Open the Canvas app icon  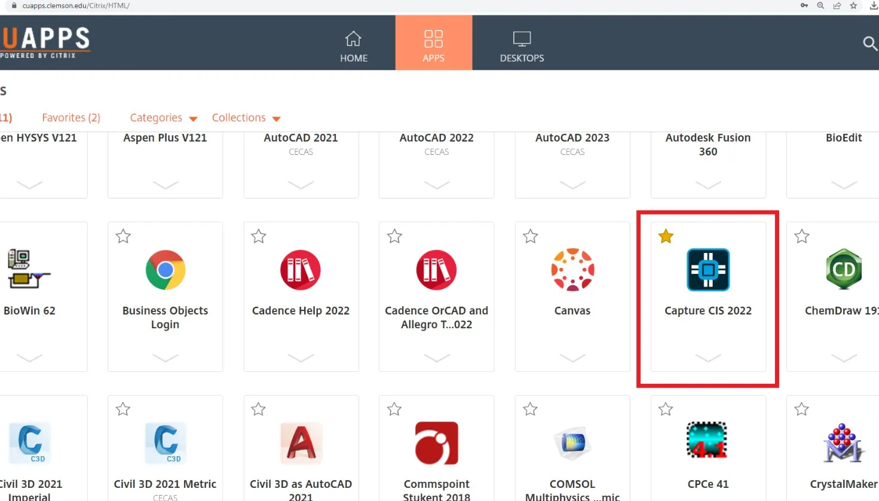click(572, 270)
